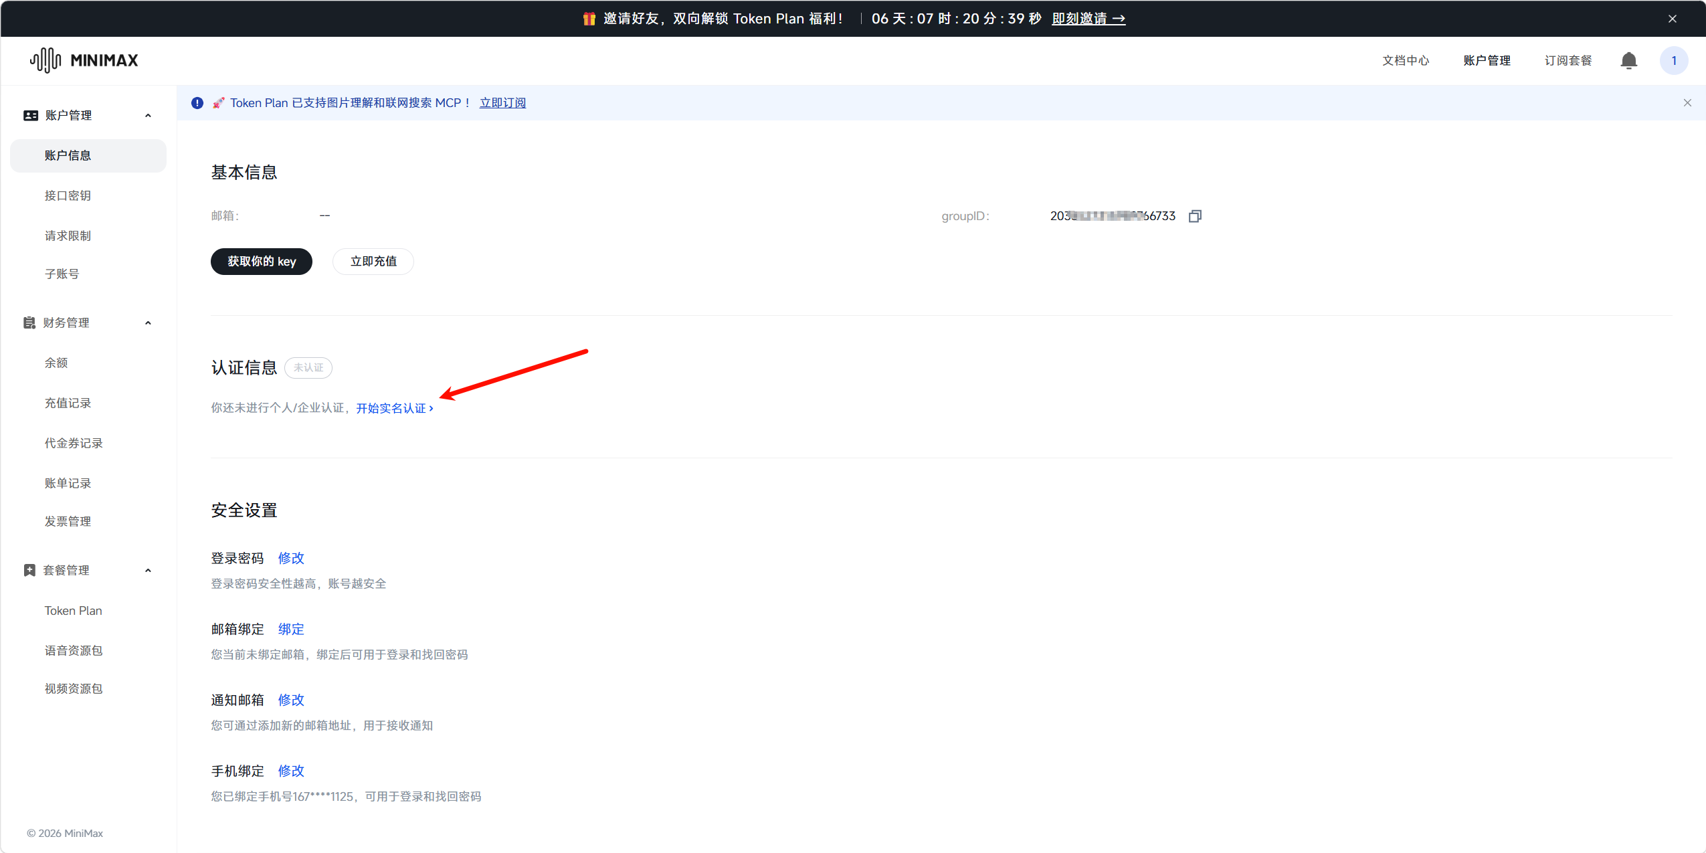Open 文档中心 in the top navigation
Viewport: 1706px width, 853px height.
[1406, 61]
